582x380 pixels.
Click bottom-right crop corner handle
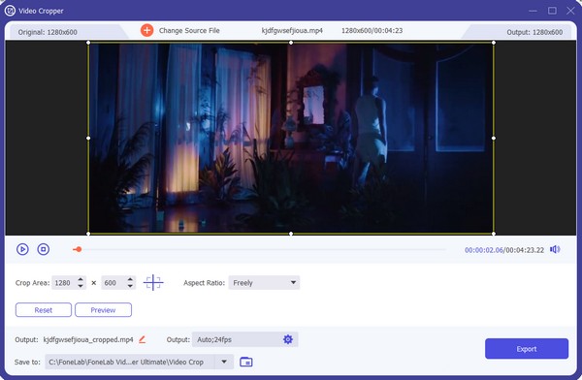494,234
